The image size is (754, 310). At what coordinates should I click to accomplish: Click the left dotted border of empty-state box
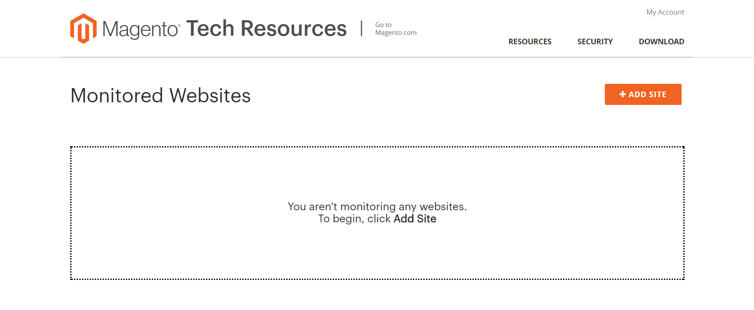[71, 213]
